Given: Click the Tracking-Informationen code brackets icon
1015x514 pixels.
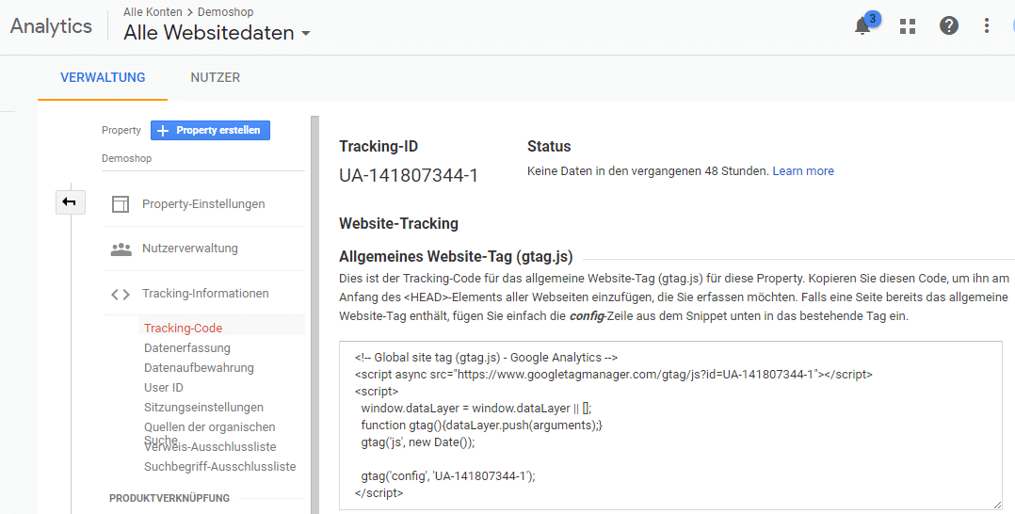Looking at the screenshot, I should tap(121, 295).
